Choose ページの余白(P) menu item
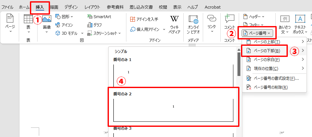 point(274,59)
